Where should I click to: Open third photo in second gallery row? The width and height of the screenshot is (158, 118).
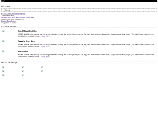point(42,71)
